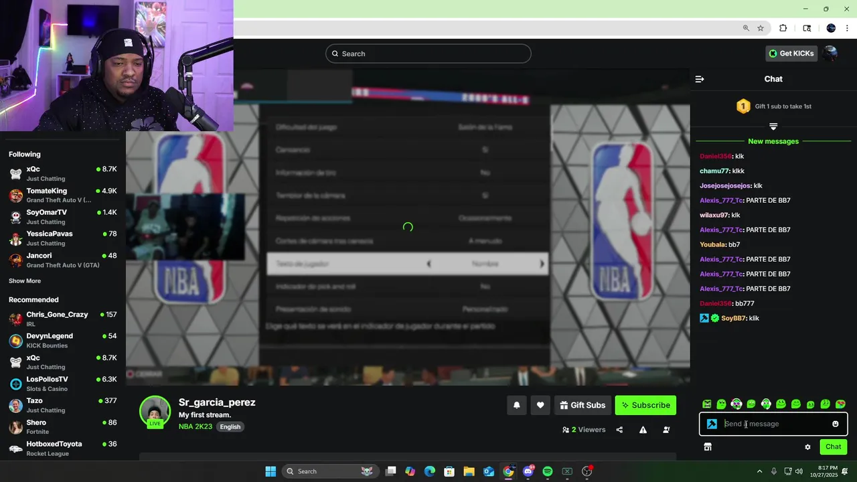The height and width of the screenshot is (482, 857).
Task: Click Youbala username in chat
Action: (x=713, y=244)
